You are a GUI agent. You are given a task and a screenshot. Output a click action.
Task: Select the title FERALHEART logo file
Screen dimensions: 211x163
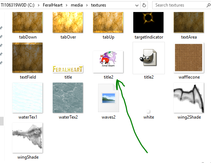coord(68,69)
